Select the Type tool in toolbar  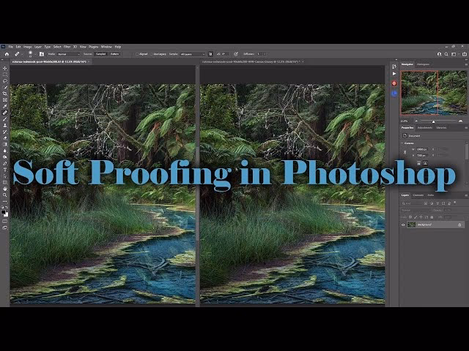click(5, 170)
